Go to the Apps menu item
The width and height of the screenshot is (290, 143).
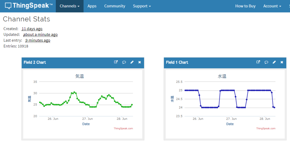(x=92, y=6)
